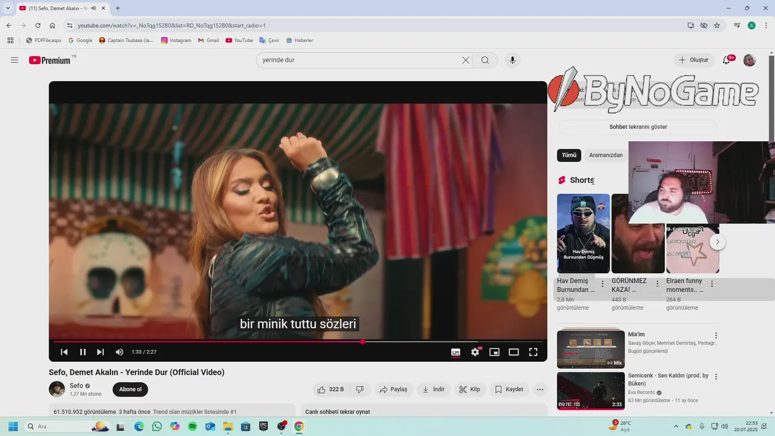Skip to next video in player
The width and height of the screenshot is (775, 436).
click(x=101, y=352)
